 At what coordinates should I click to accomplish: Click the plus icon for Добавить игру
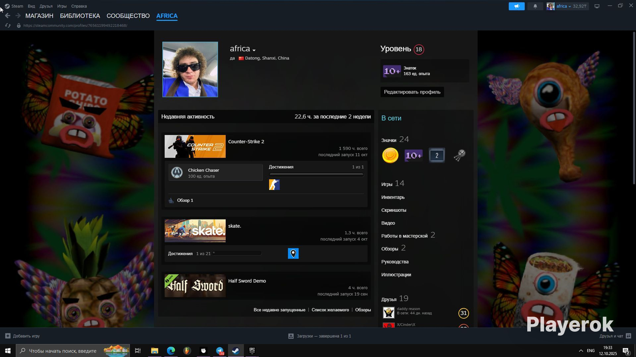tap(8, 336)
